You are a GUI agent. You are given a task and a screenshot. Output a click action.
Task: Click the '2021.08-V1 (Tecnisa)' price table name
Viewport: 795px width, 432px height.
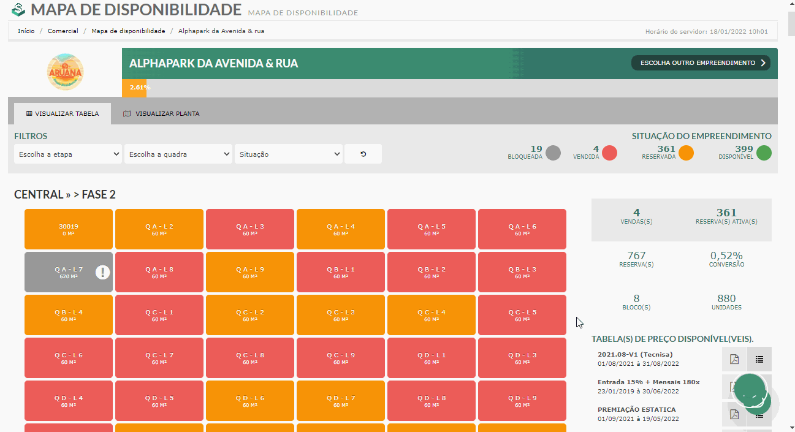coord(635,354)
